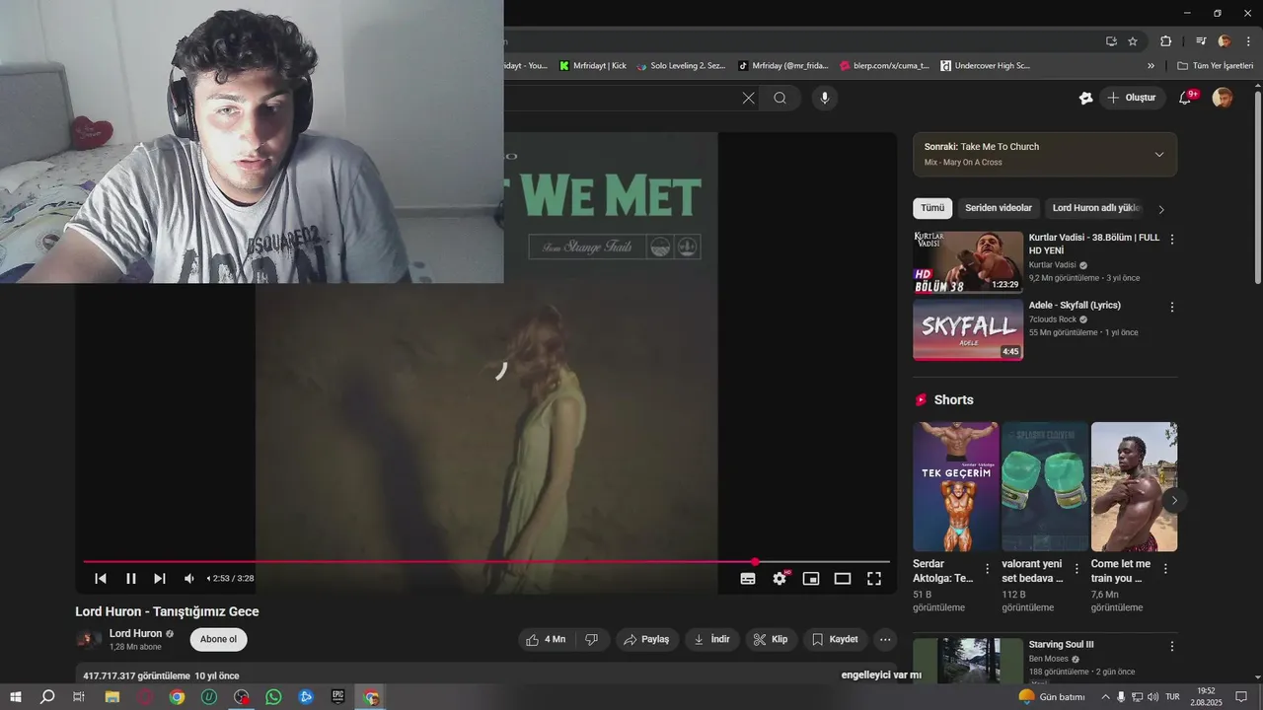1263x710 pixels.
Task: Open the Paylaş share dialog
Action: (646, 639)
